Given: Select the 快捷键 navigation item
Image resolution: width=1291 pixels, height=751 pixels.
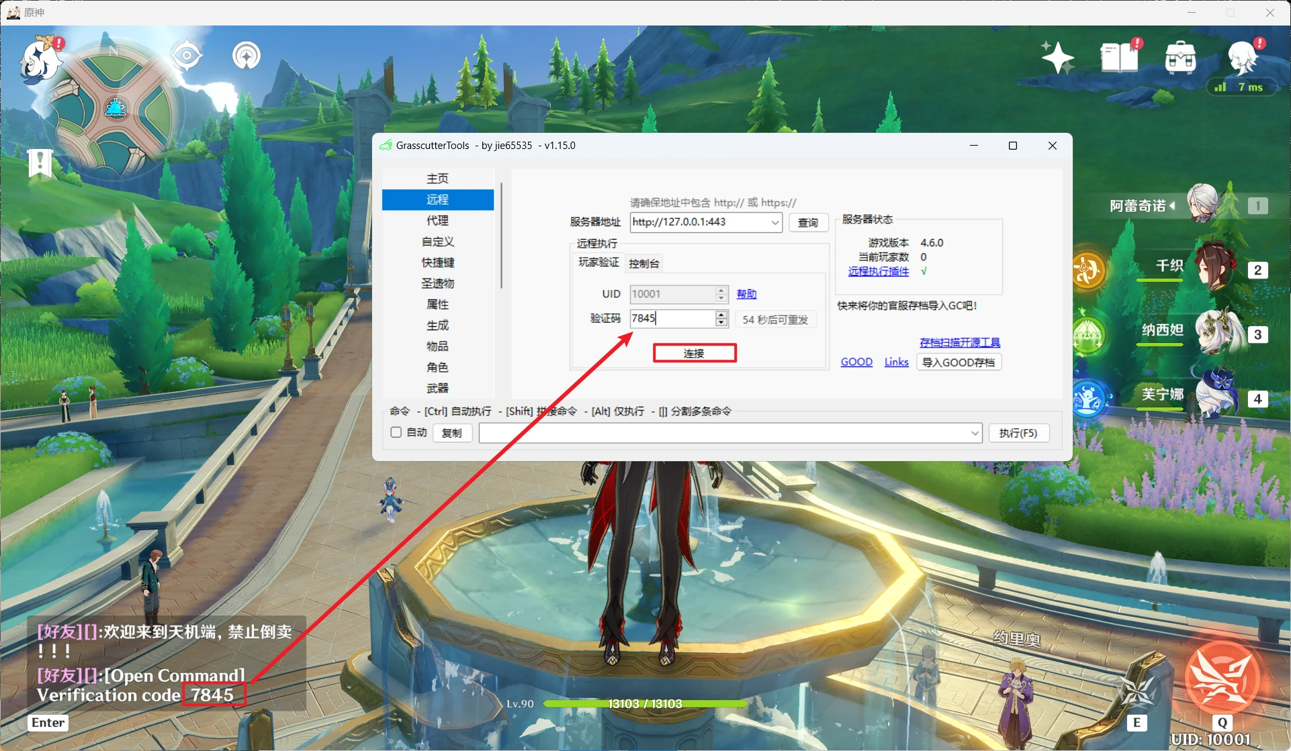Looking at the screenshot, I should pyautogui.click(x=437, y=262).
